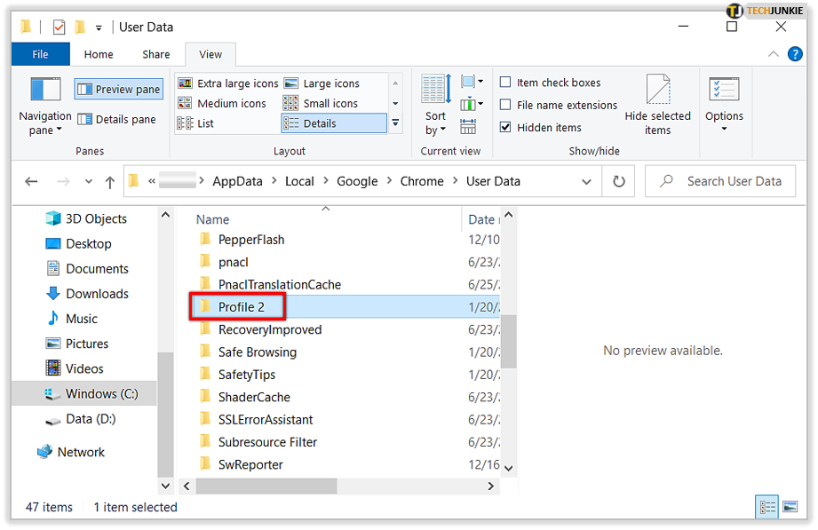Screen dimensions: 818x530
Task: Expand the address bar history dropdown
Action: [x=586, y=181]
